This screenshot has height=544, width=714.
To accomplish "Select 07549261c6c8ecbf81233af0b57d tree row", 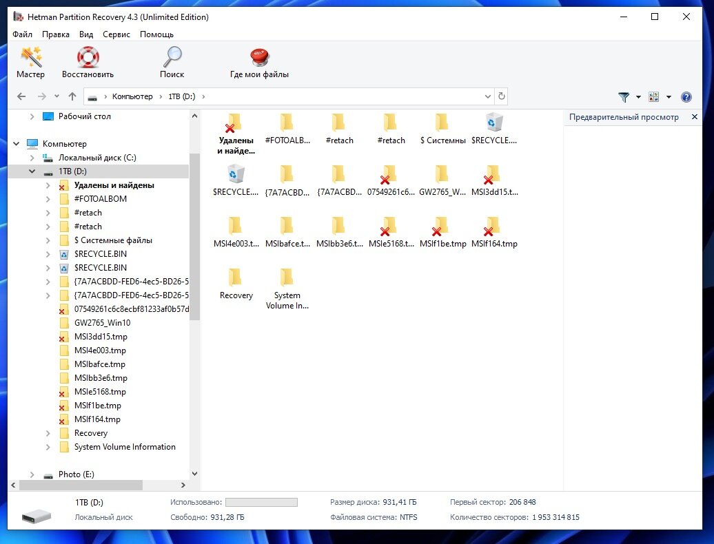I will tap(131, 309).
